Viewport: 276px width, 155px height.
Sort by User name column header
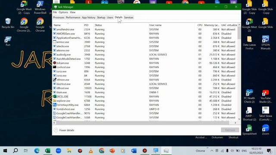click(155, 25)
